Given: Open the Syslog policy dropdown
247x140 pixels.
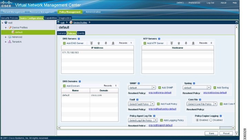Looking at the screenshot, I should [209, 88].
